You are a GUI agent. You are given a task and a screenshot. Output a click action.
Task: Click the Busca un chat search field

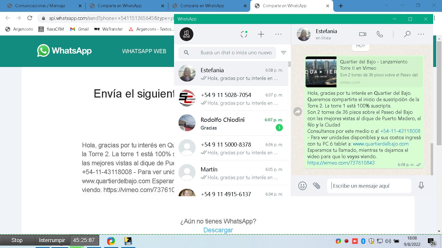click(227, 53)
